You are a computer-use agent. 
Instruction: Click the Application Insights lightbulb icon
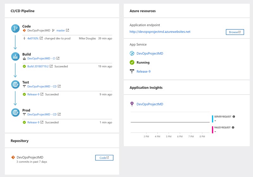coord(132,104)
